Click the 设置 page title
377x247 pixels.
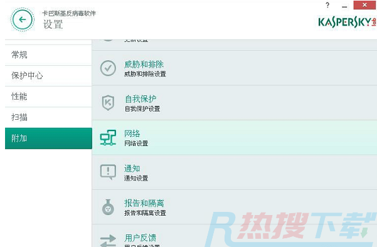tap(53, 24)
